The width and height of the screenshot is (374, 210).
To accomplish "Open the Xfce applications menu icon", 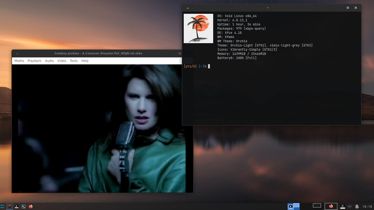I will click(x=2, y=206).
